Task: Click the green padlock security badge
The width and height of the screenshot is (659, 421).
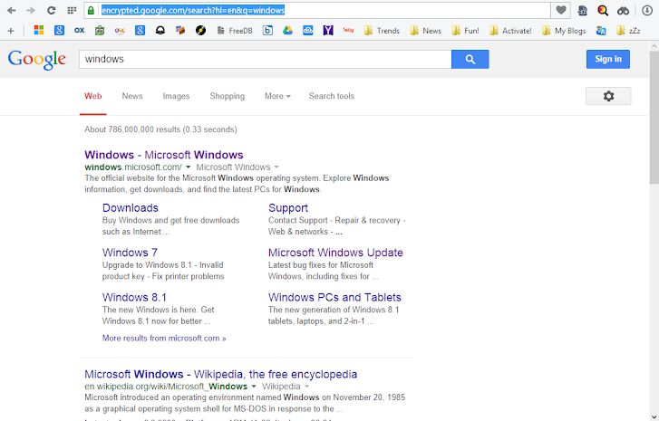Action: (x=91, y=11)
